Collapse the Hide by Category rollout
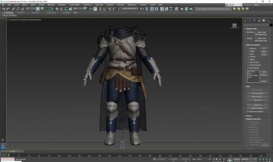Viewport: 273px width, 162px height. coord(253,45)
